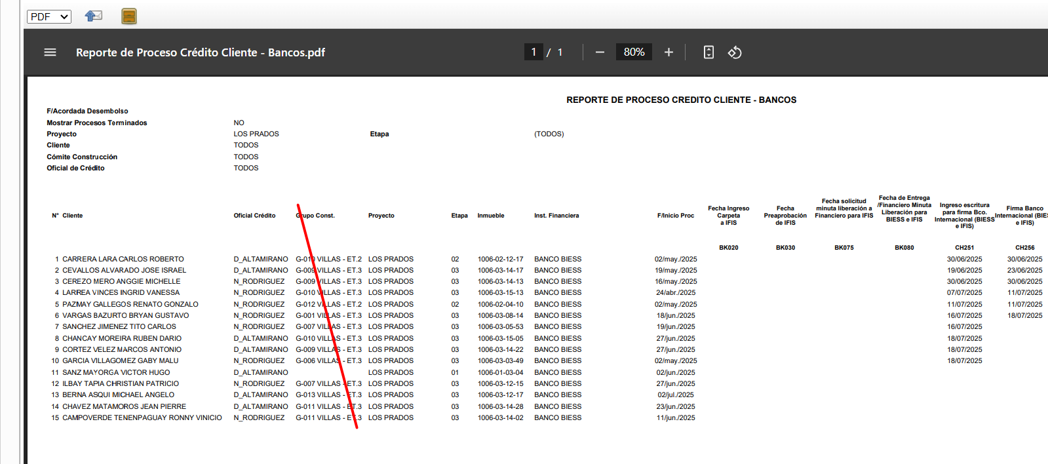
Task: Open the PDF export format dropdown
Action: coord(49,16)
